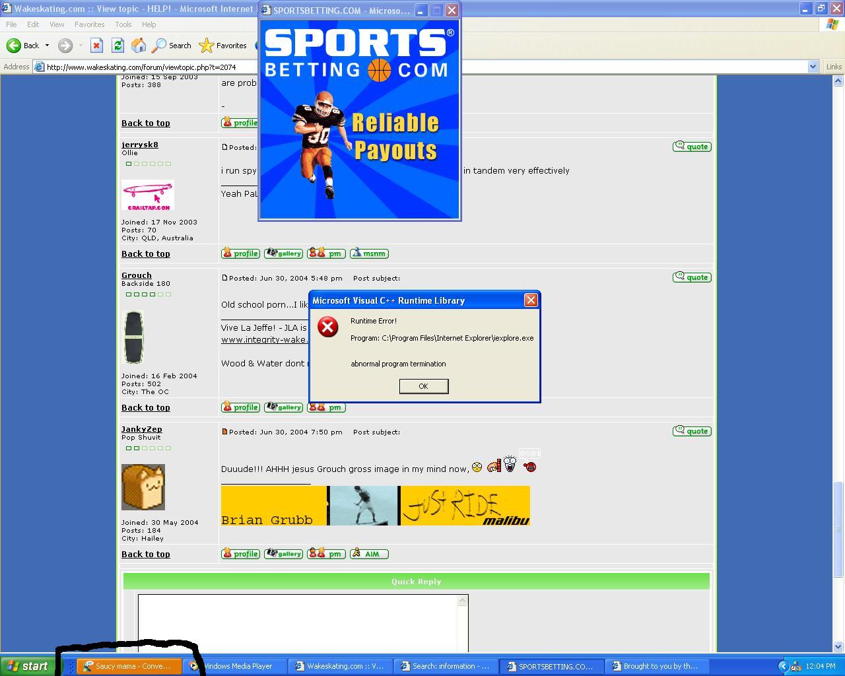Open the File menu
The height and width of the screenshot is (676, 845).
click(11, 24)
